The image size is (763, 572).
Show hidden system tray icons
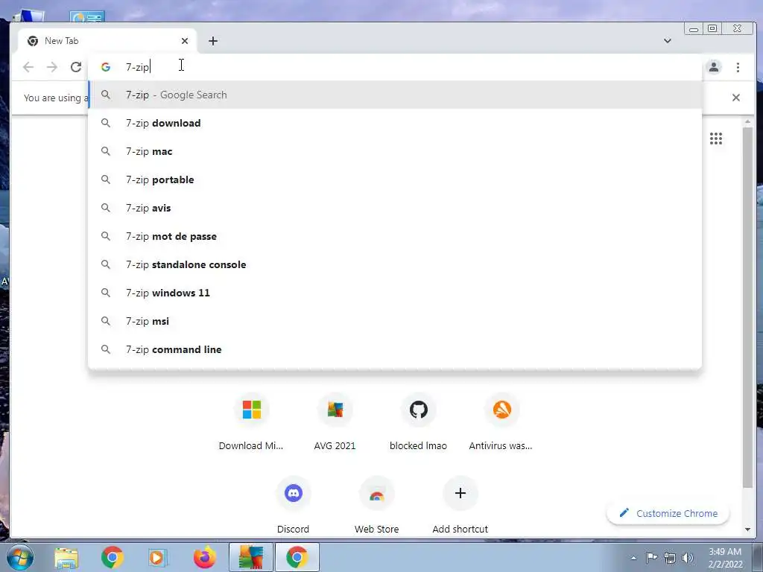click(633, 558)
